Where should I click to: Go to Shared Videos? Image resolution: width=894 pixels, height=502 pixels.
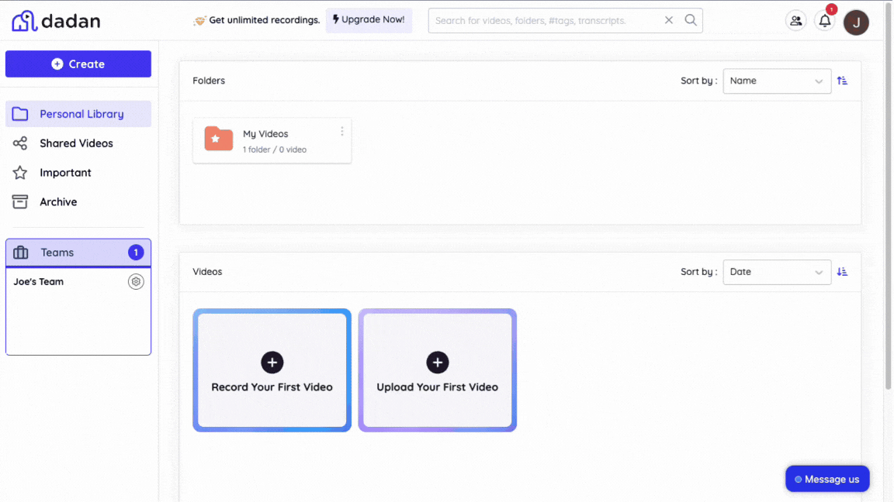point(76,143)
